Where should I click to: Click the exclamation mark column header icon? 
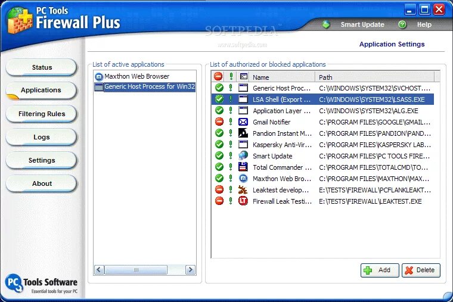pos(231,76)
